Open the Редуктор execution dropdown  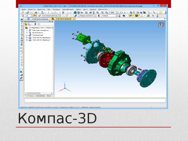[x=95, y=16]
